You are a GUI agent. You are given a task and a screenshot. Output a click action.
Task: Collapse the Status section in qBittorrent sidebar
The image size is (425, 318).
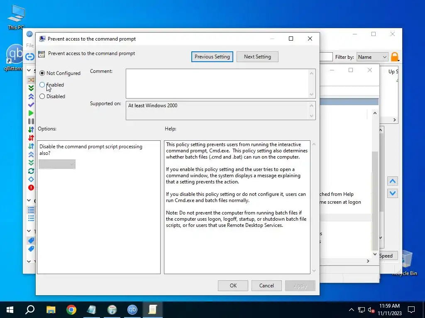click(x=29, y=70)
